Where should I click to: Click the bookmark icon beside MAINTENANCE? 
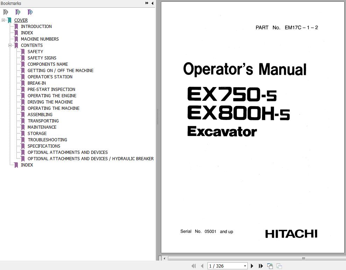click(23, 127)
